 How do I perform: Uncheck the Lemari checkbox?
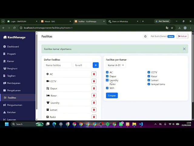149,80
